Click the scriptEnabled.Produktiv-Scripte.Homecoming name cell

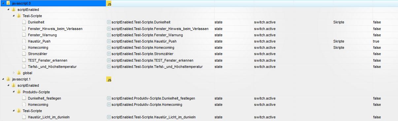pyautogui.click(x=147, y=105)
